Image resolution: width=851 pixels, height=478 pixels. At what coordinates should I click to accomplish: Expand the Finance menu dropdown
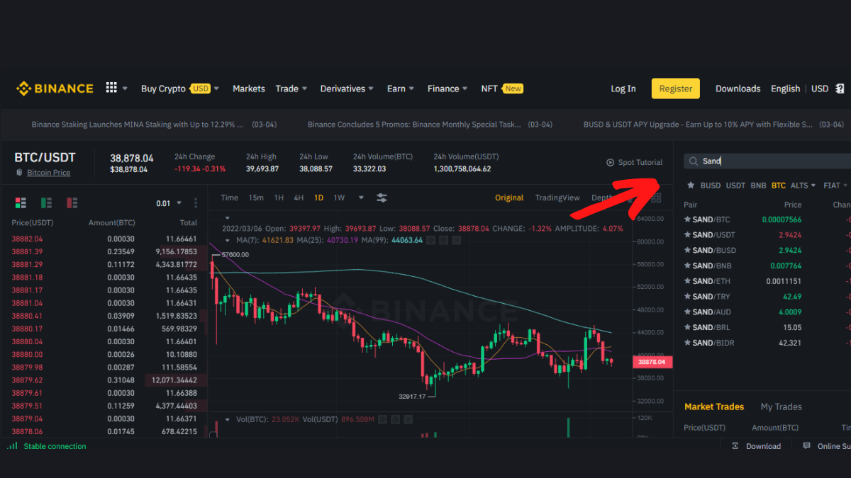point(465,89)
